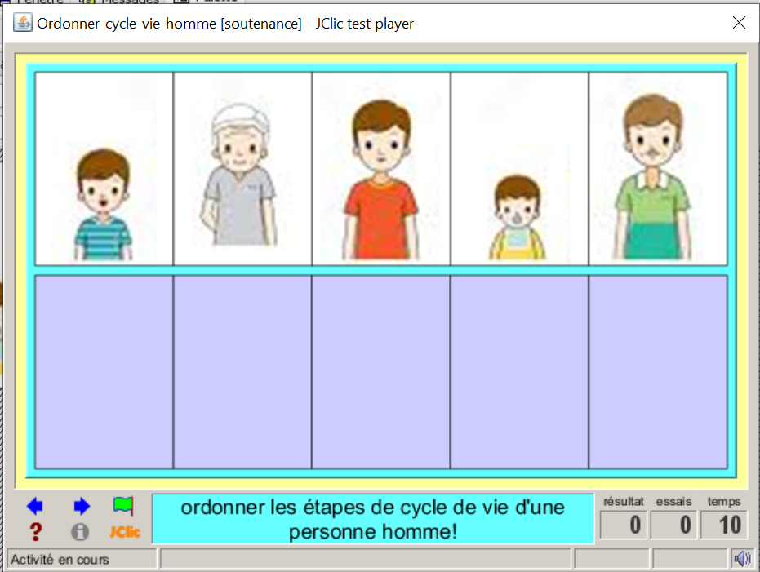
Task: Click the temps timer counter
Action: tap(724, 525)
